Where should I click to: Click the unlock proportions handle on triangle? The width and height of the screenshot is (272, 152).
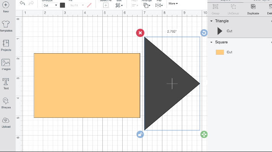tap(140, 135)
